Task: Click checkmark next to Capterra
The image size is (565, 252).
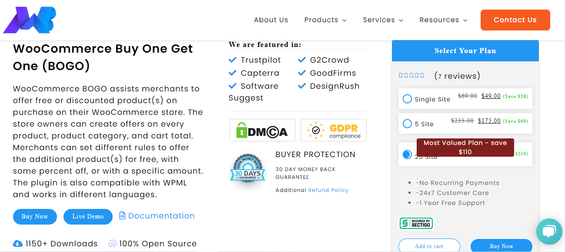Action: (x=233, y=73)
